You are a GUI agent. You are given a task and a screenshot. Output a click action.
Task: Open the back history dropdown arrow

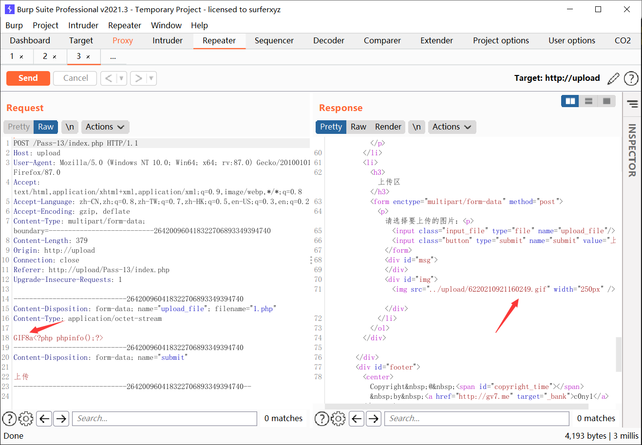click(121, 78)
